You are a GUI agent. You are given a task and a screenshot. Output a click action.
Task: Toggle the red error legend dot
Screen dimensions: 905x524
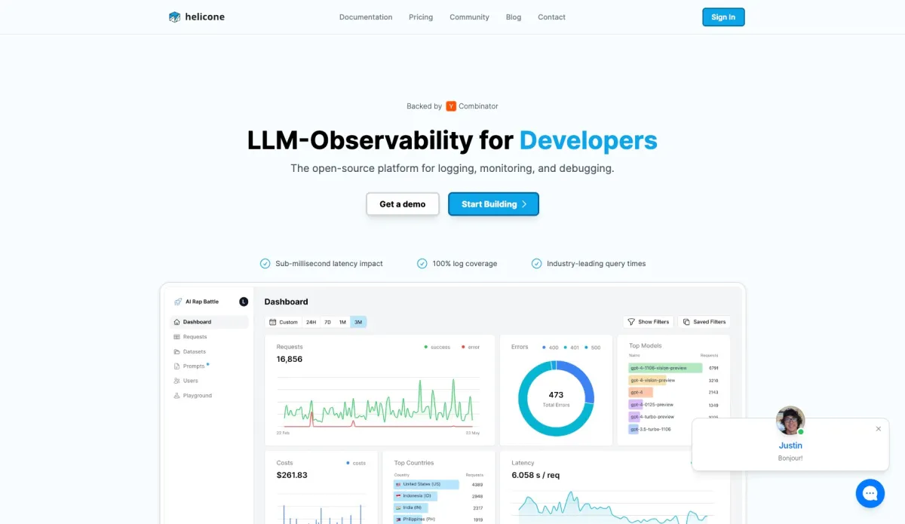point(462,347)
